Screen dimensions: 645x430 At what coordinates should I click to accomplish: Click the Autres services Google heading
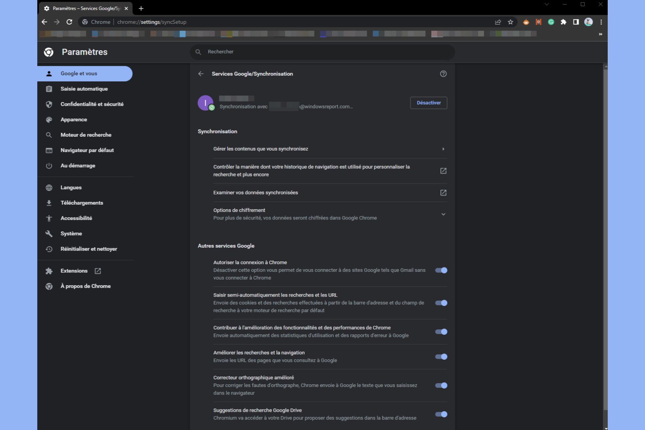[x=226, y=246]
